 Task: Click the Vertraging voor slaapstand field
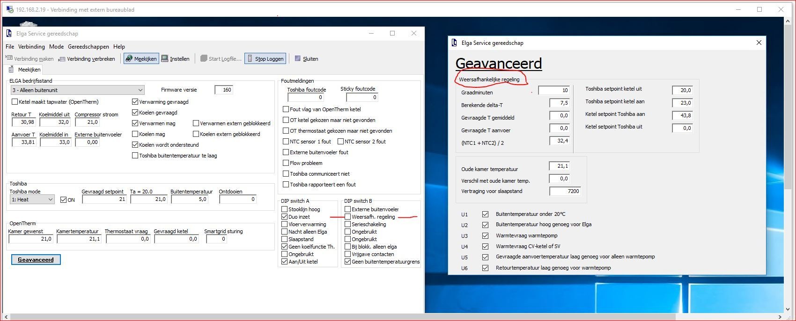[565, 192]
